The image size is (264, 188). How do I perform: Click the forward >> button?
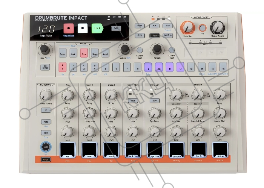(x=167, y=26)
